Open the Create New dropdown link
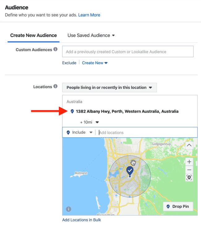This screenshot has width=201, height=226. pyautogui.click(x=95, y=63)
